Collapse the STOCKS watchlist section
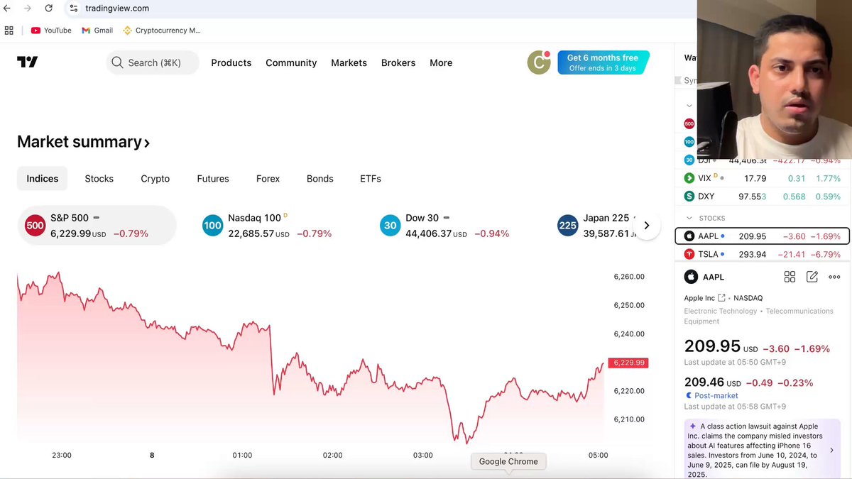 [x=689, y=218]
